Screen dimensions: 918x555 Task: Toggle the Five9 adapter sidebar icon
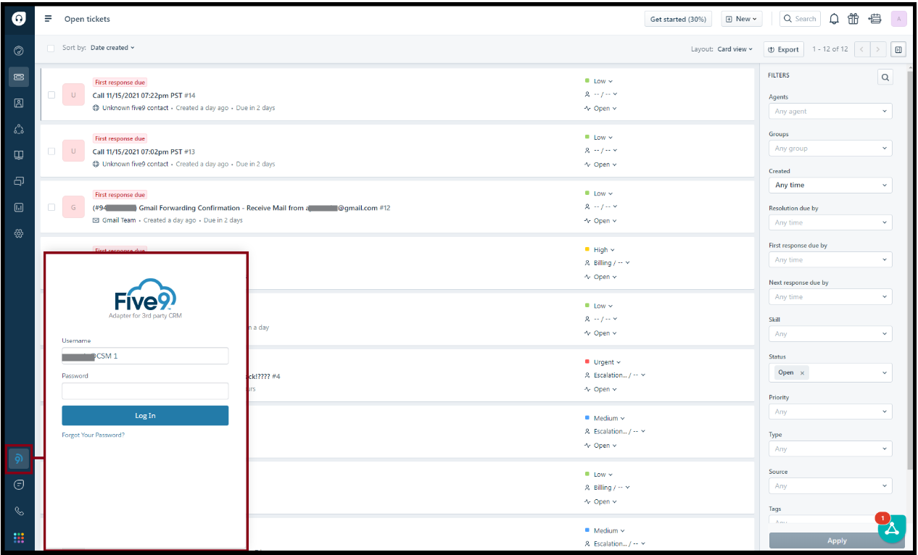click(19, 459)
